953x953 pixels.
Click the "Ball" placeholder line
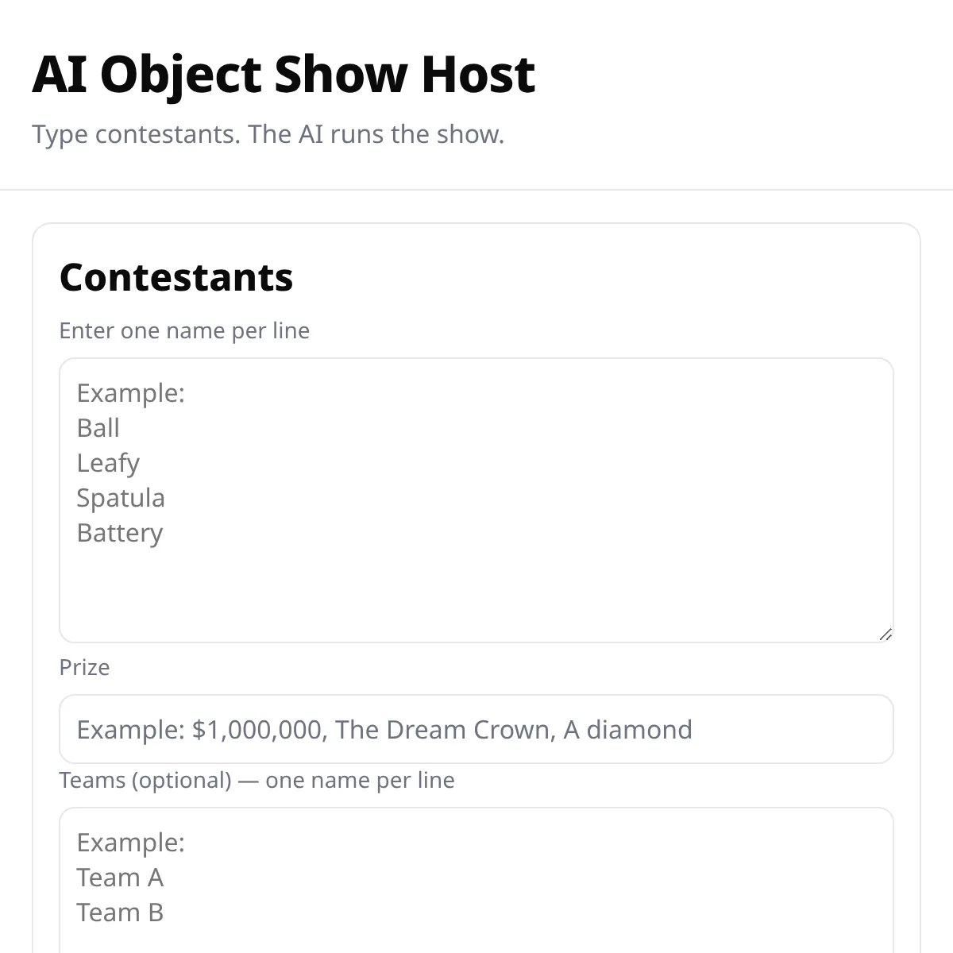[98, 428]
